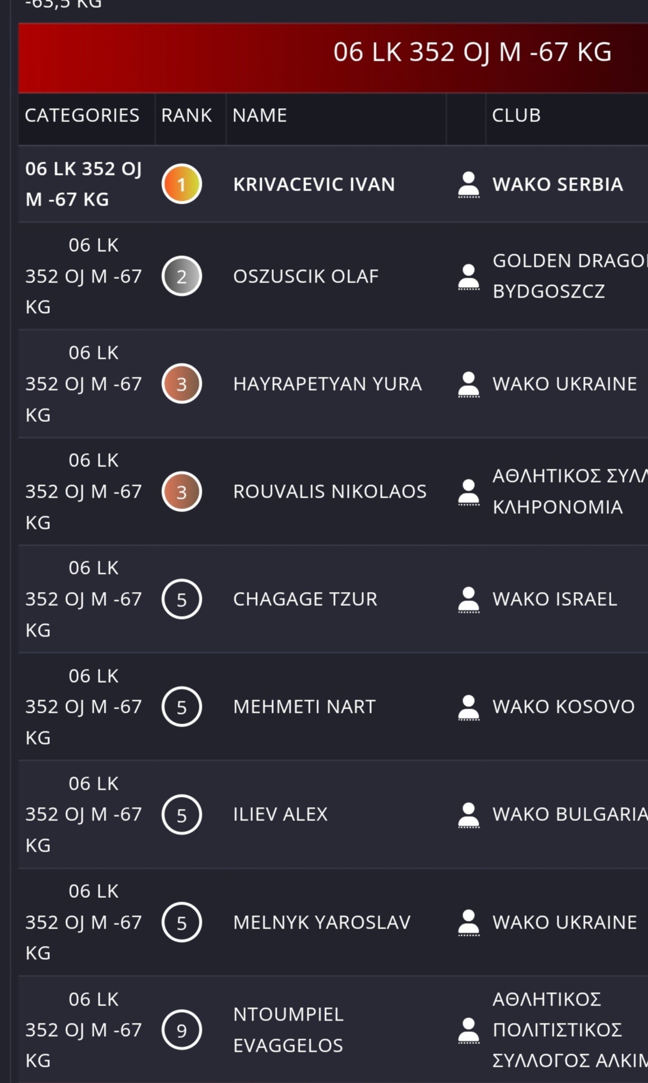Select the WAKO ISRAEL club entry
Screen dimensions: 648x1083
tap(554, 599)
